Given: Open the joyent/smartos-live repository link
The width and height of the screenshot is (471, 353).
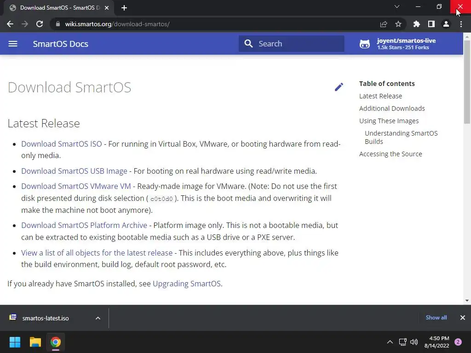Looking at the screenshot, I should pyautogui.click(x=406, y=44).
